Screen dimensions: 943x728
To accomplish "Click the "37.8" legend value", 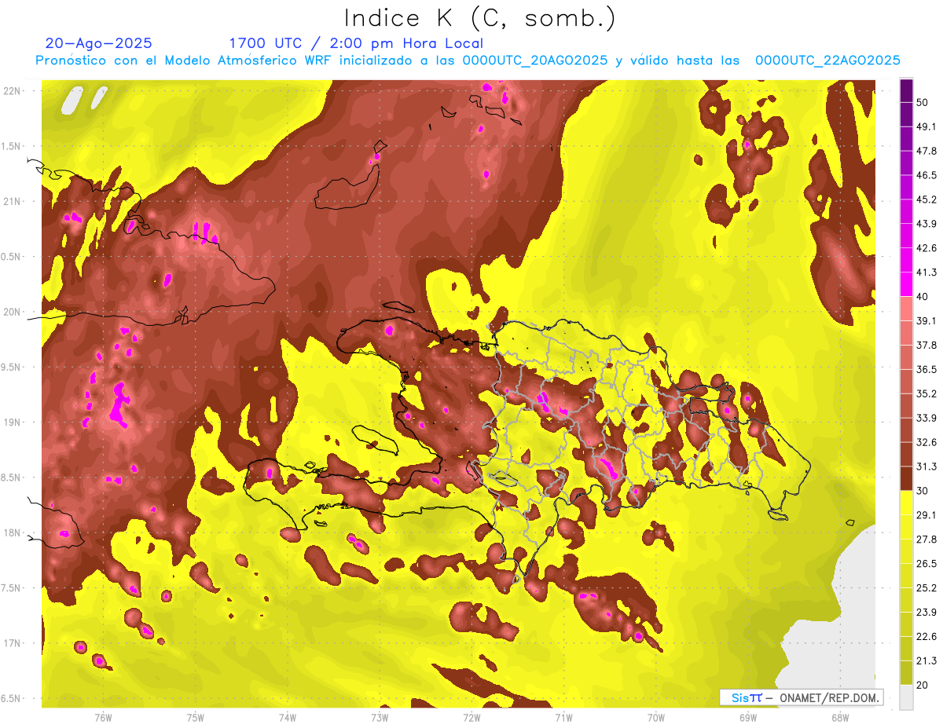I will click(926, 345).
